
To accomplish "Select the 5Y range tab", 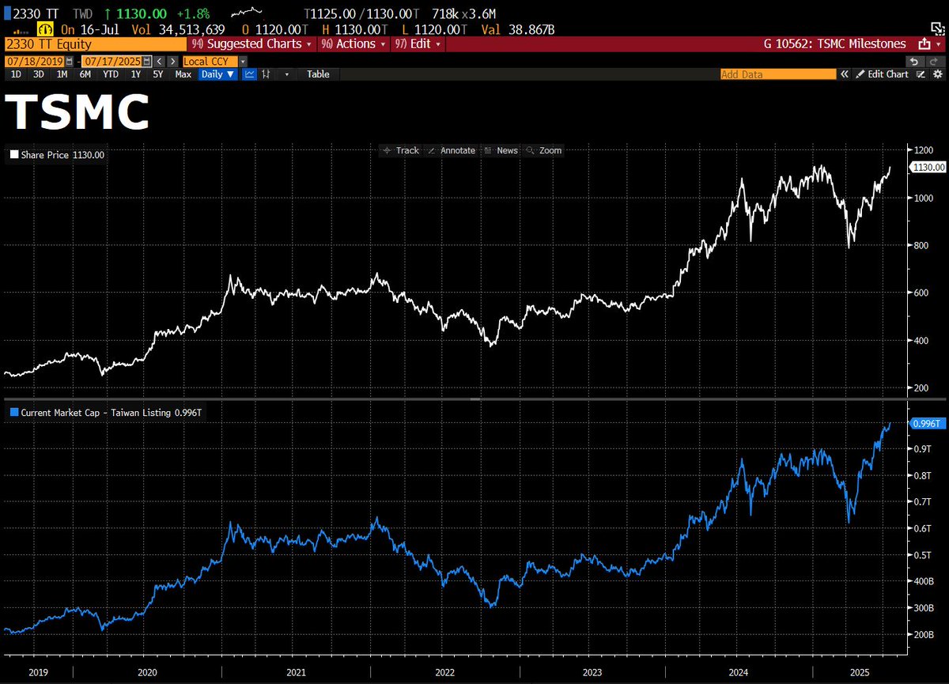I will pos(158,74).
